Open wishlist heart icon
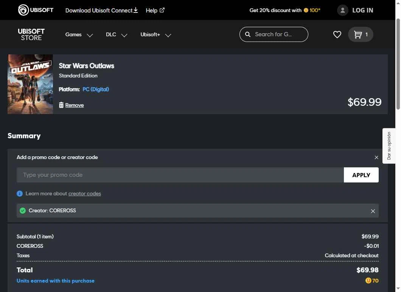The height and width of the screenshot is (292, 401). click(337, 34)
